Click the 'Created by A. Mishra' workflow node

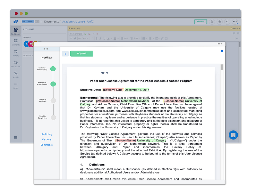coord(53,69)
